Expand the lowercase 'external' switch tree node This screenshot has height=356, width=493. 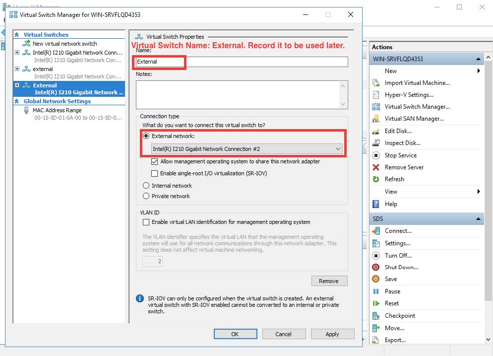point(17,69)
